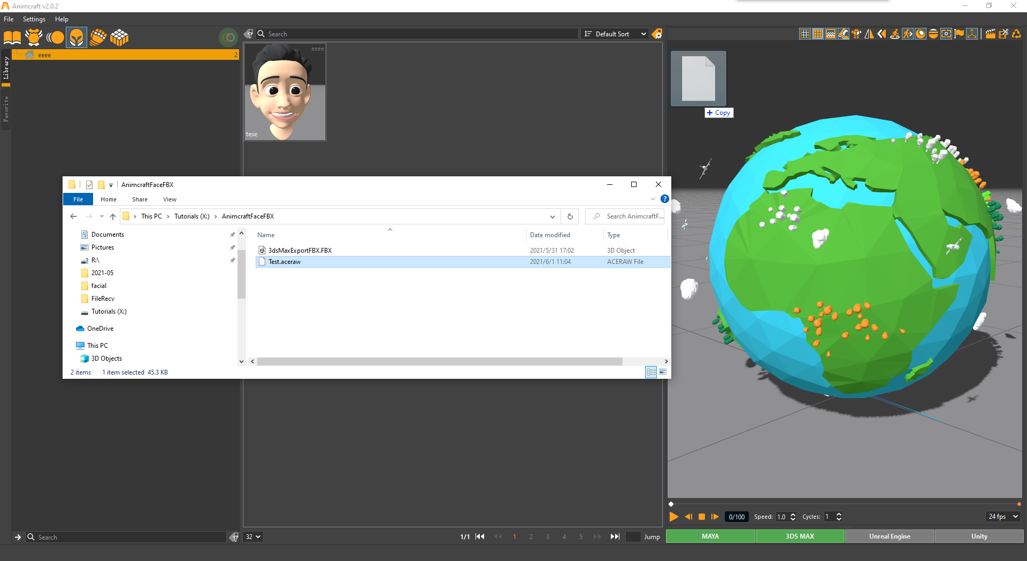Select the helmet face icon
The width and height of the screenshot is (1027, 561).
[x=76, y=37]
